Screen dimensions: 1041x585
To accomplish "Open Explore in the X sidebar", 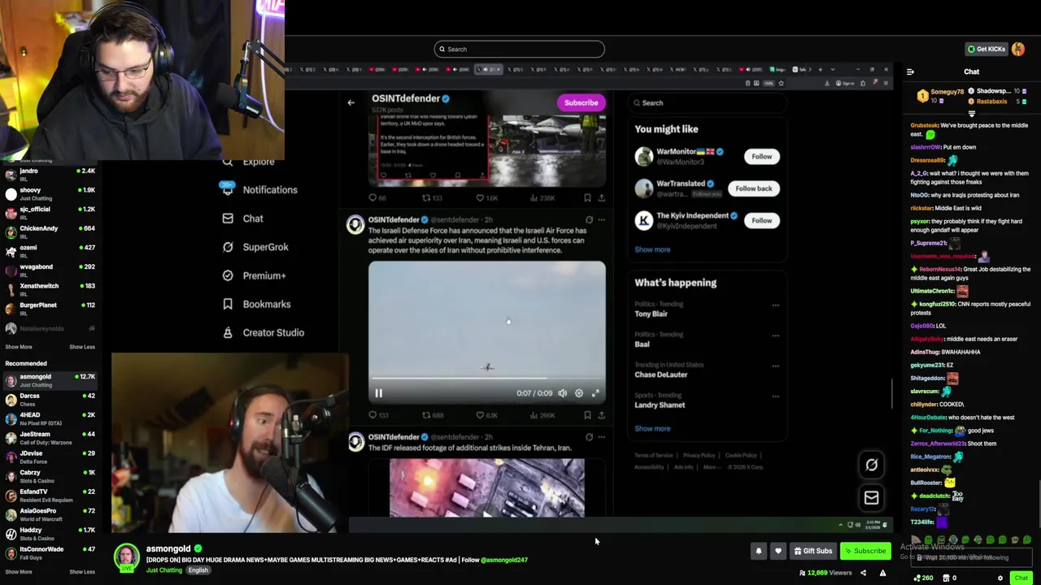I will [249, 162].
